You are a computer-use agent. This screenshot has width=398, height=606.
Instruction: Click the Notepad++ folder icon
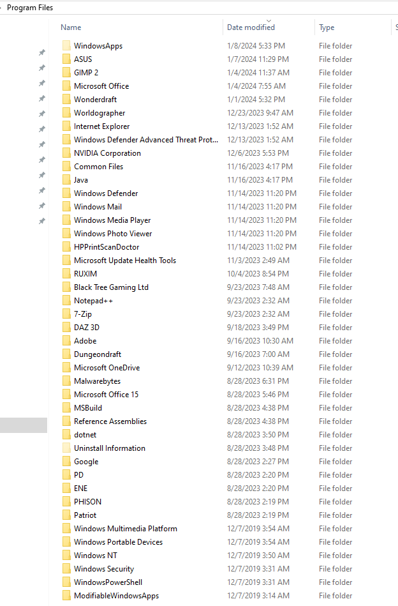[x=66, y=301]
